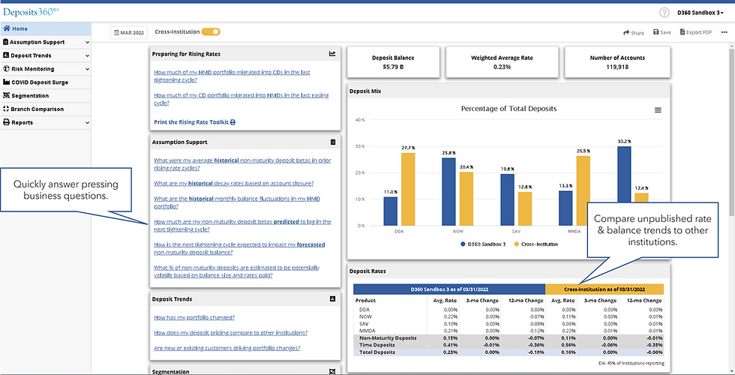Click Deposit Balance $5.79 B card
735x375 pixels.
pyautogui.click(x=393, y=61)
